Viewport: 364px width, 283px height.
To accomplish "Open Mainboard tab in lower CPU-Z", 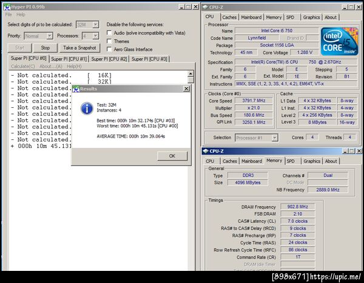I will click(x=252, y=161).
